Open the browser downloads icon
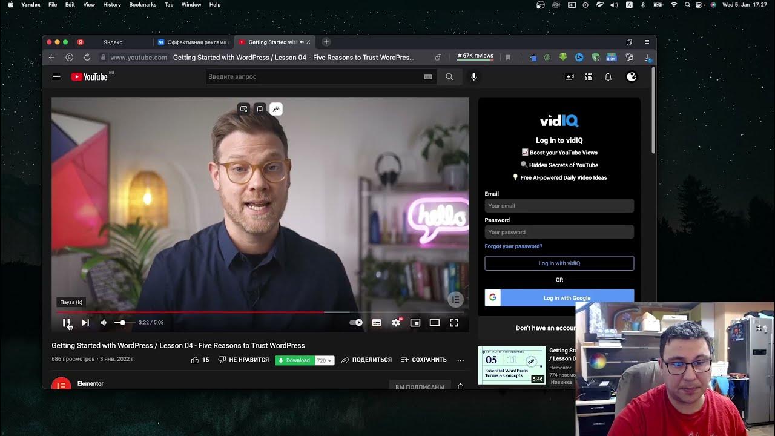This screenshot has width=775, height=436. [x=647, y=58]
